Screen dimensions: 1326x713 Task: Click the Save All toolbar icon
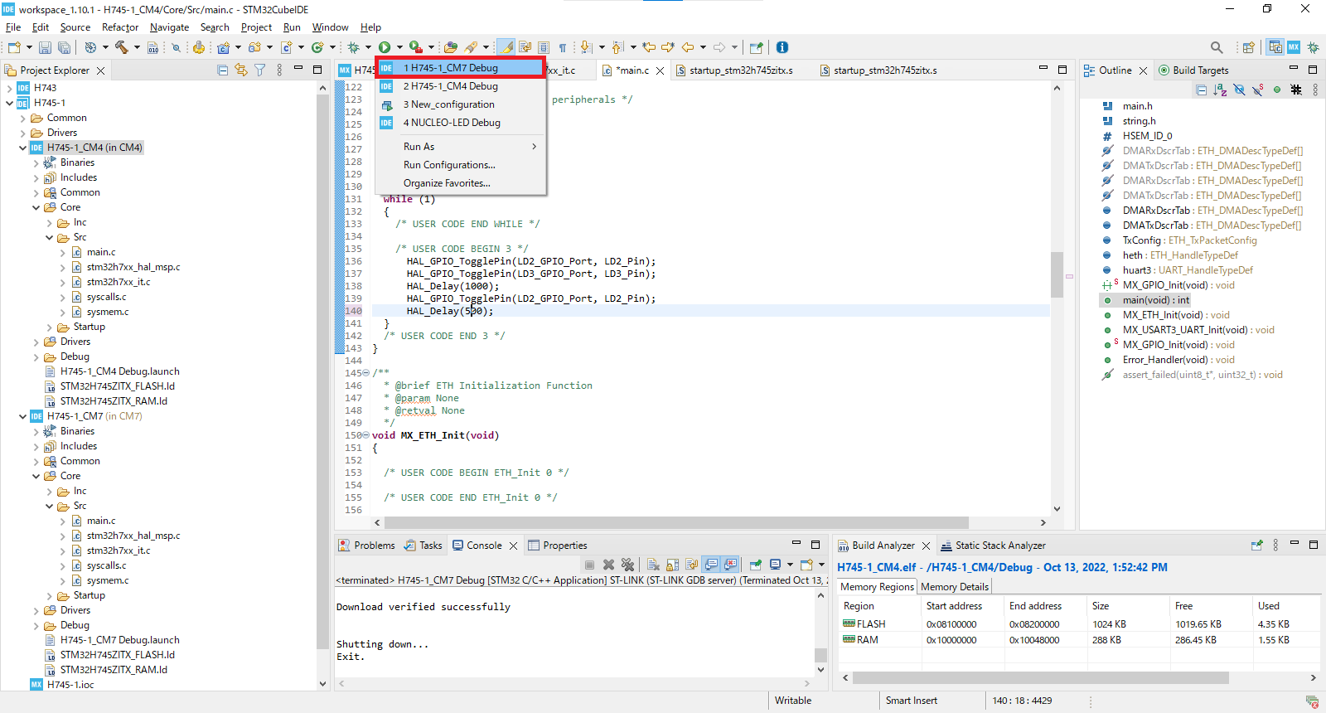pos(64,47)
